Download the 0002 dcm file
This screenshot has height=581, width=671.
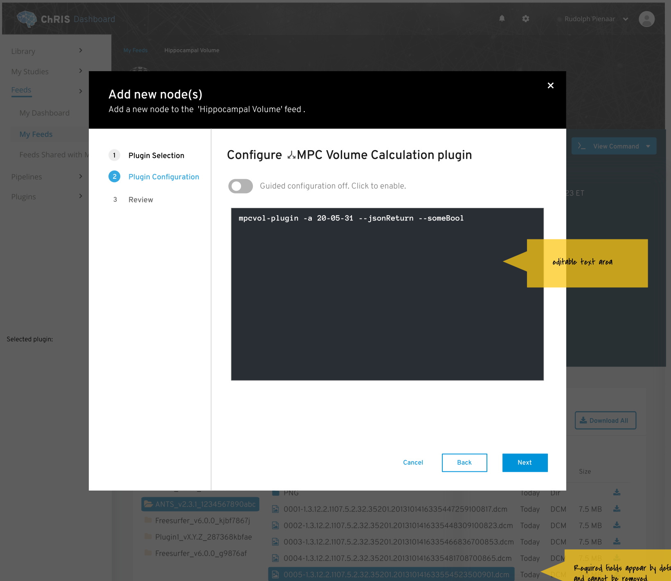click(617, 525)
